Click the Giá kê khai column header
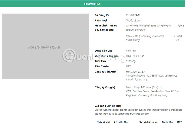Image resolution: width=185 pixels, height=125 pixels. [168, 122]
